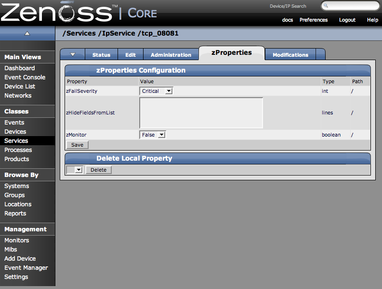Open Monitors under Management
The width and height of the screenshot is (382, 289).
click(16, 240)
